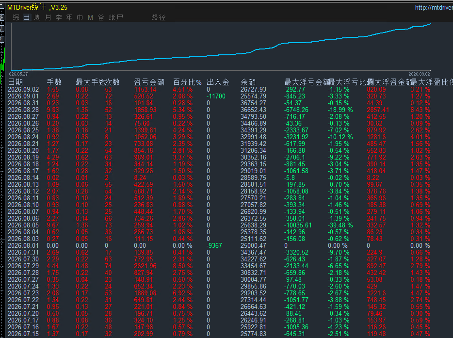
Task: Select the M tab
Action: (90, 17)
